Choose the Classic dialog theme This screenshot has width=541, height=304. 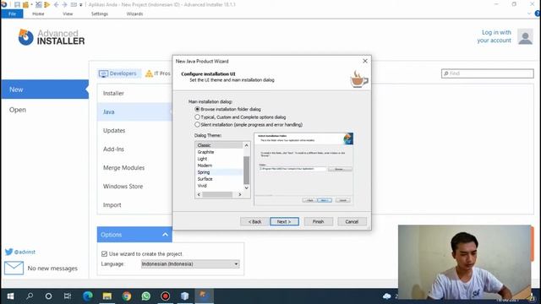click(x=220, y=145)
